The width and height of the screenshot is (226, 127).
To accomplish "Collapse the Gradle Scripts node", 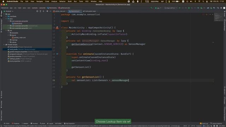I will tap(4, 45).
